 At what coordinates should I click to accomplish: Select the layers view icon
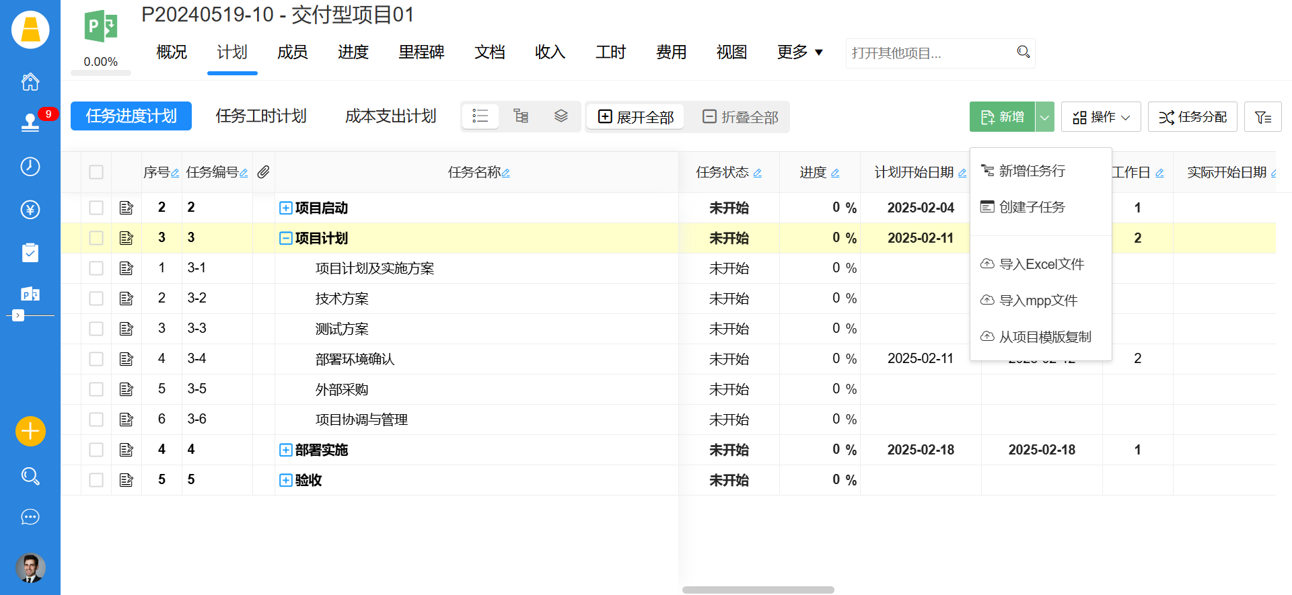point(561,116)
